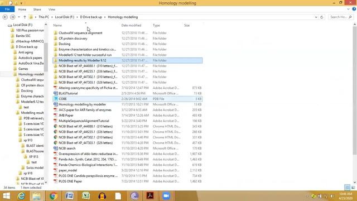
Task: Switch to Details view button
Action: (x=347, y=188)
